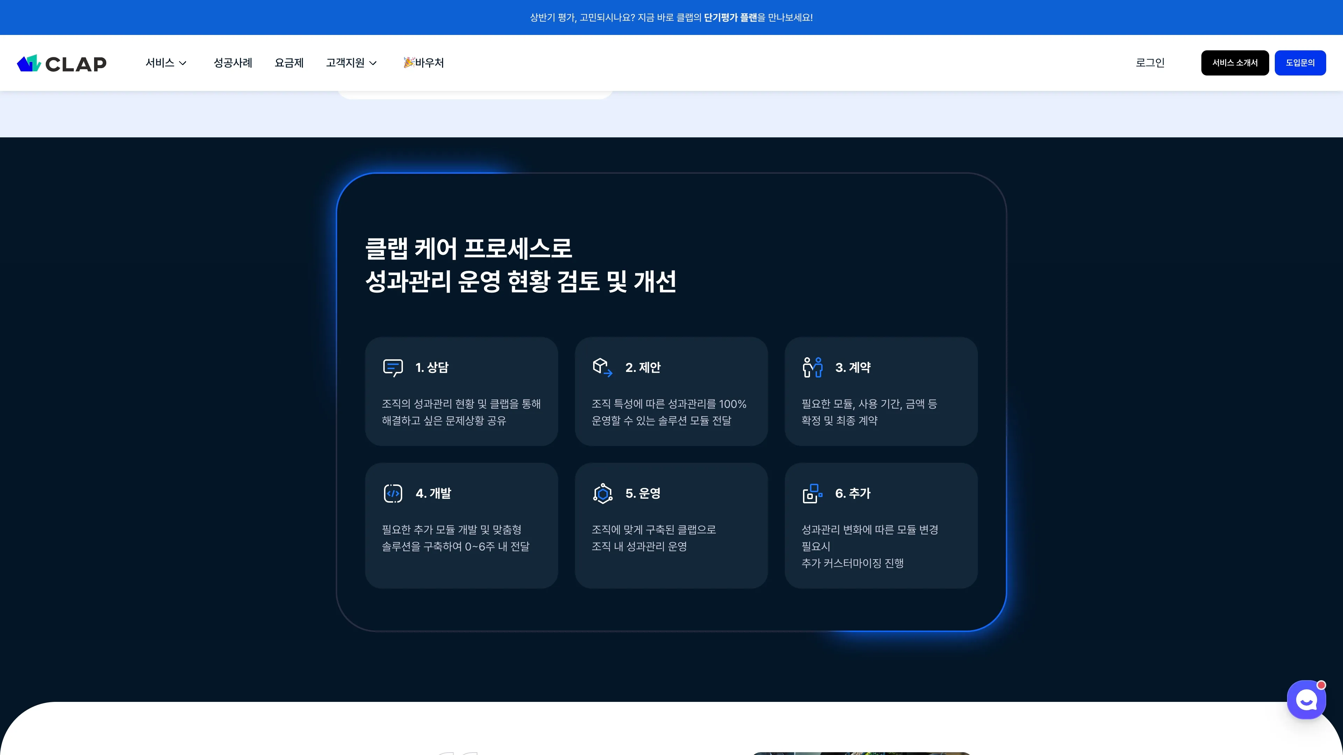Click text 필요한 모듈, 사용 기간, 금액 등
The image size is (1343, 755).
[x=869, y=404]
